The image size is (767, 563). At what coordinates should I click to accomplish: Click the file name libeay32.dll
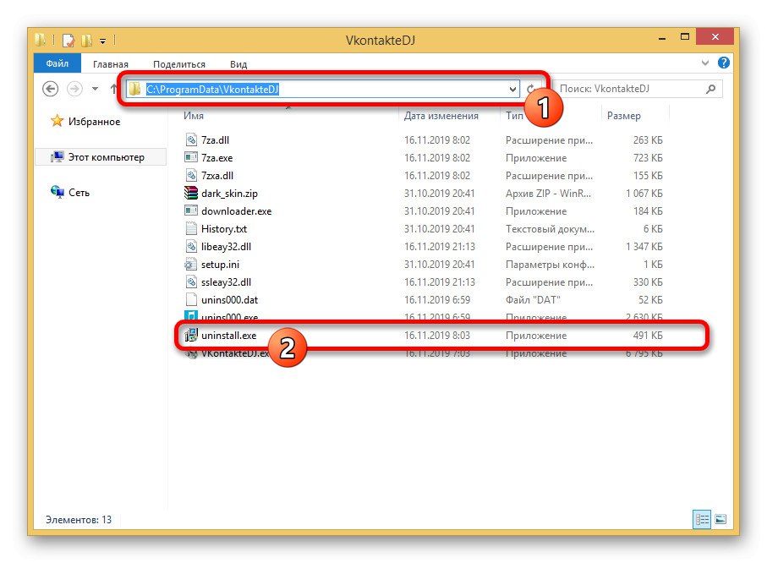click(226, 247)
